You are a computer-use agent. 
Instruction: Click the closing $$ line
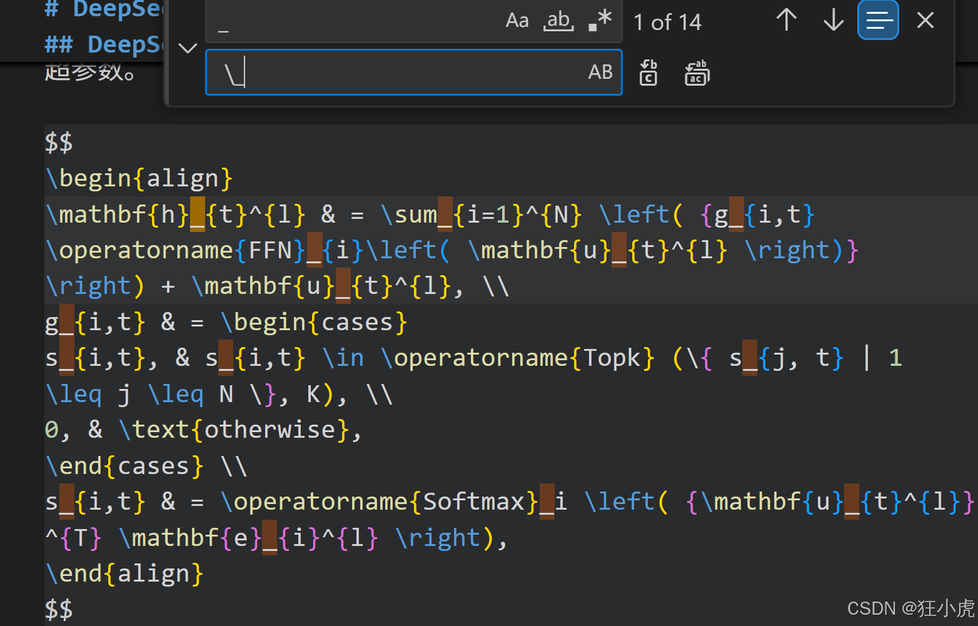[59, 610]
